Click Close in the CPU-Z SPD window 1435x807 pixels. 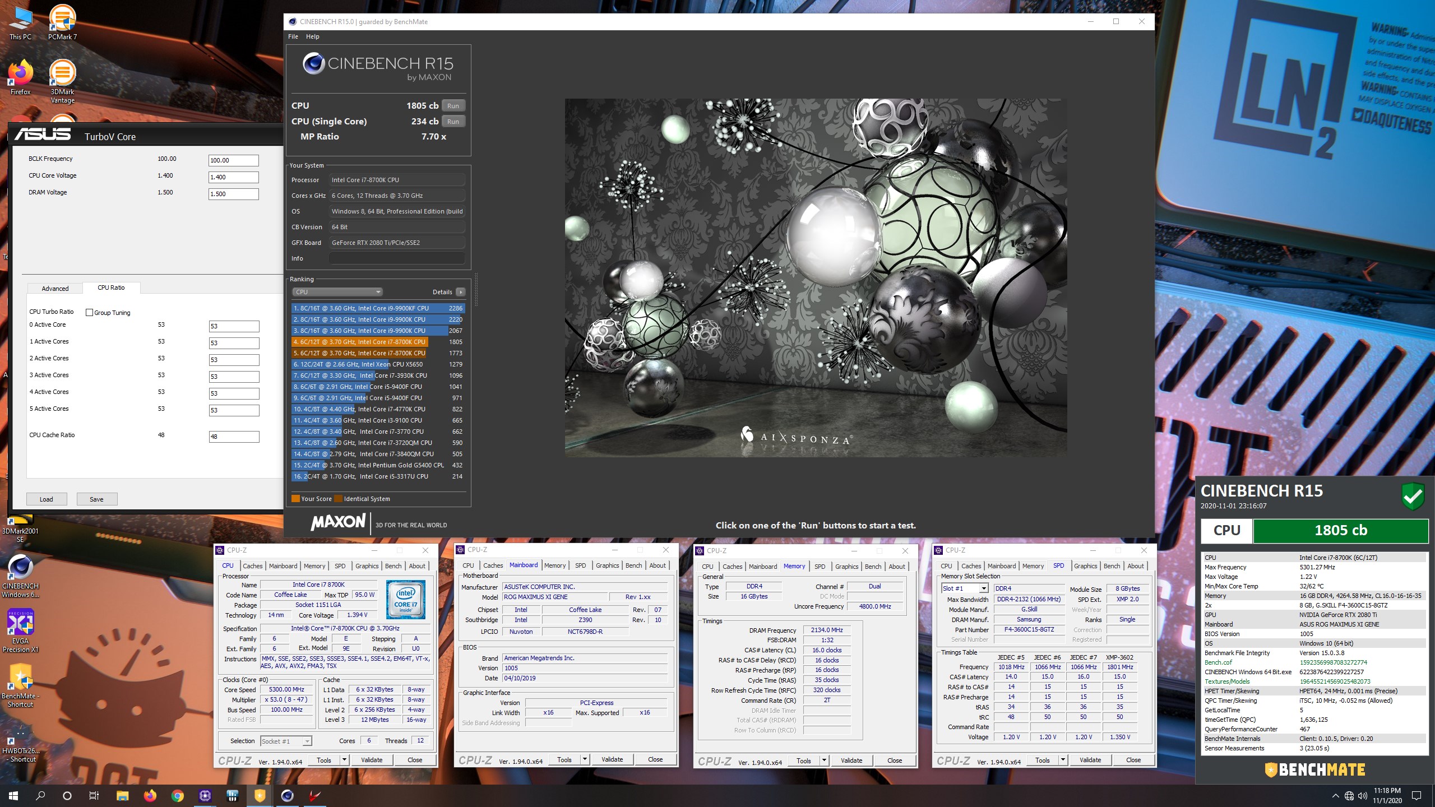tap(1133, 760)
